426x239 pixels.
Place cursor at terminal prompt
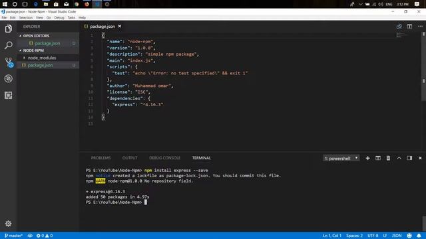coord(146,202)
